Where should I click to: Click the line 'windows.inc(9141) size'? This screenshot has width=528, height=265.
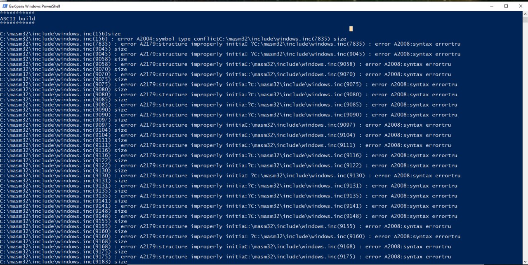point(64,201)
